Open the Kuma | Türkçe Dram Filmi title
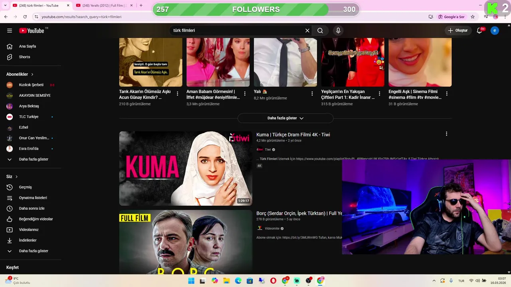 [293, 135]
